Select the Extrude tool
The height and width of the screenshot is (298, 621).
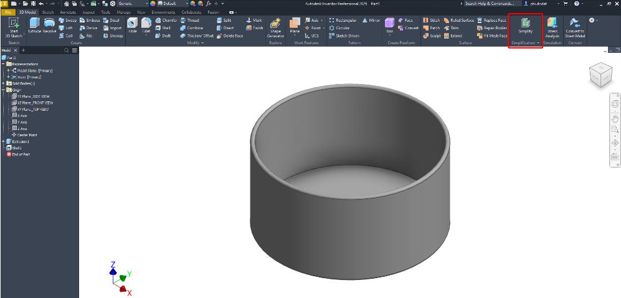tap(34, 26)
